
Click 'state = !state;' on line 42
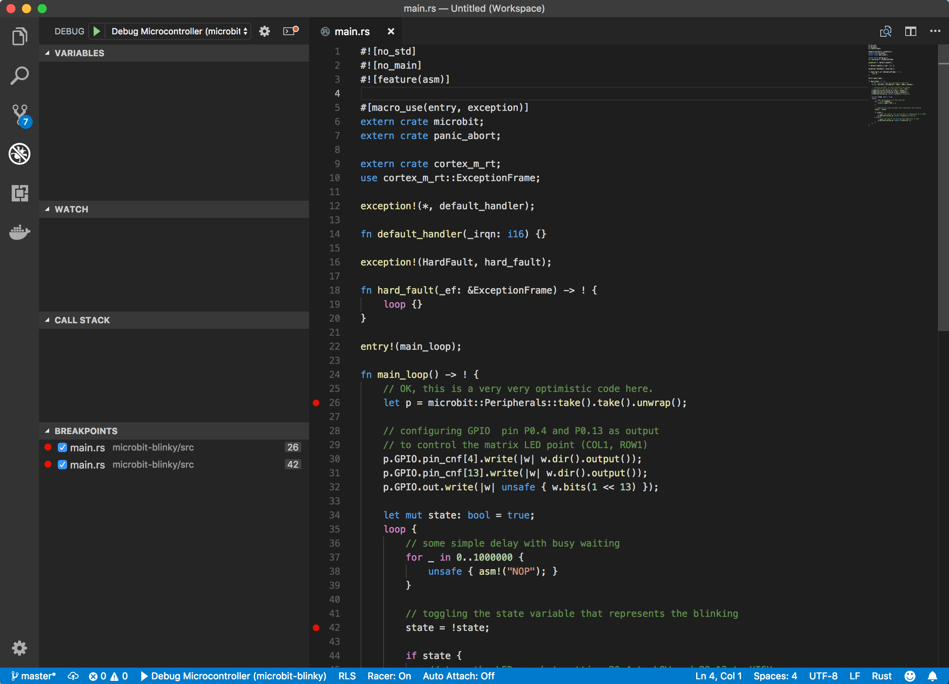447,627
